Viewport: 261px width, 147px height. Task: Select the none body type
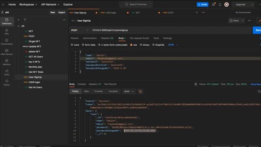click(75, 45)
